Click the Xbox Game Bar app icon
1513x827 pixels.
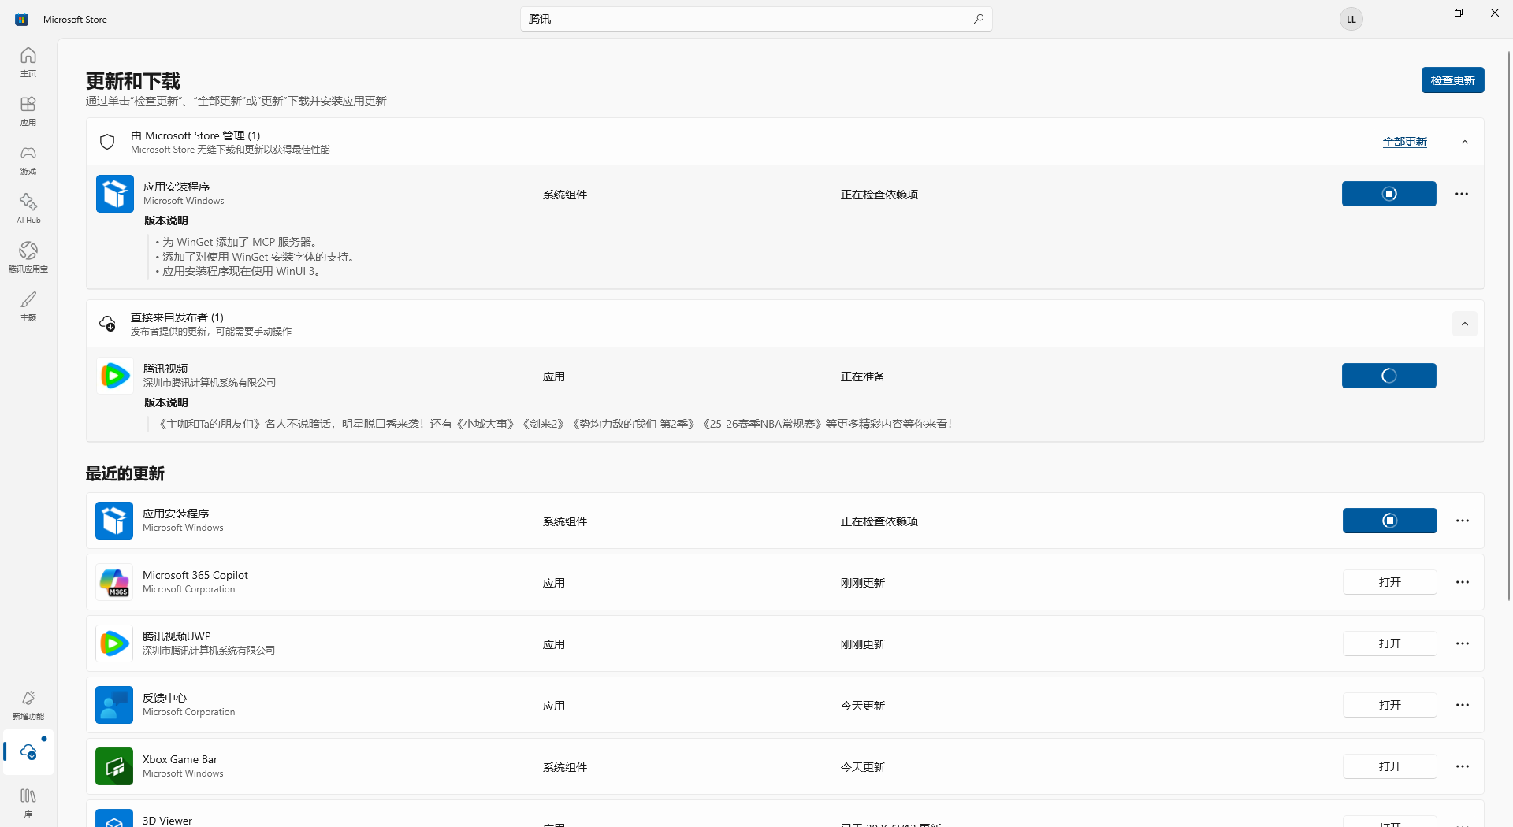coord(114,766)
